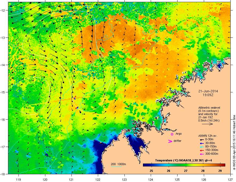Click the -13 latitude axis label

click(x=3, y=38)
